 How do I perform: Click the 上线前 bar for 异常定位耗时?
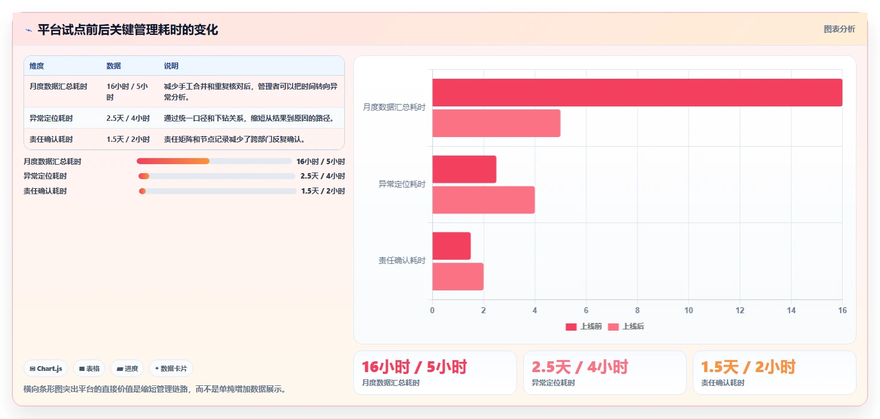click(x=464, y=169)
